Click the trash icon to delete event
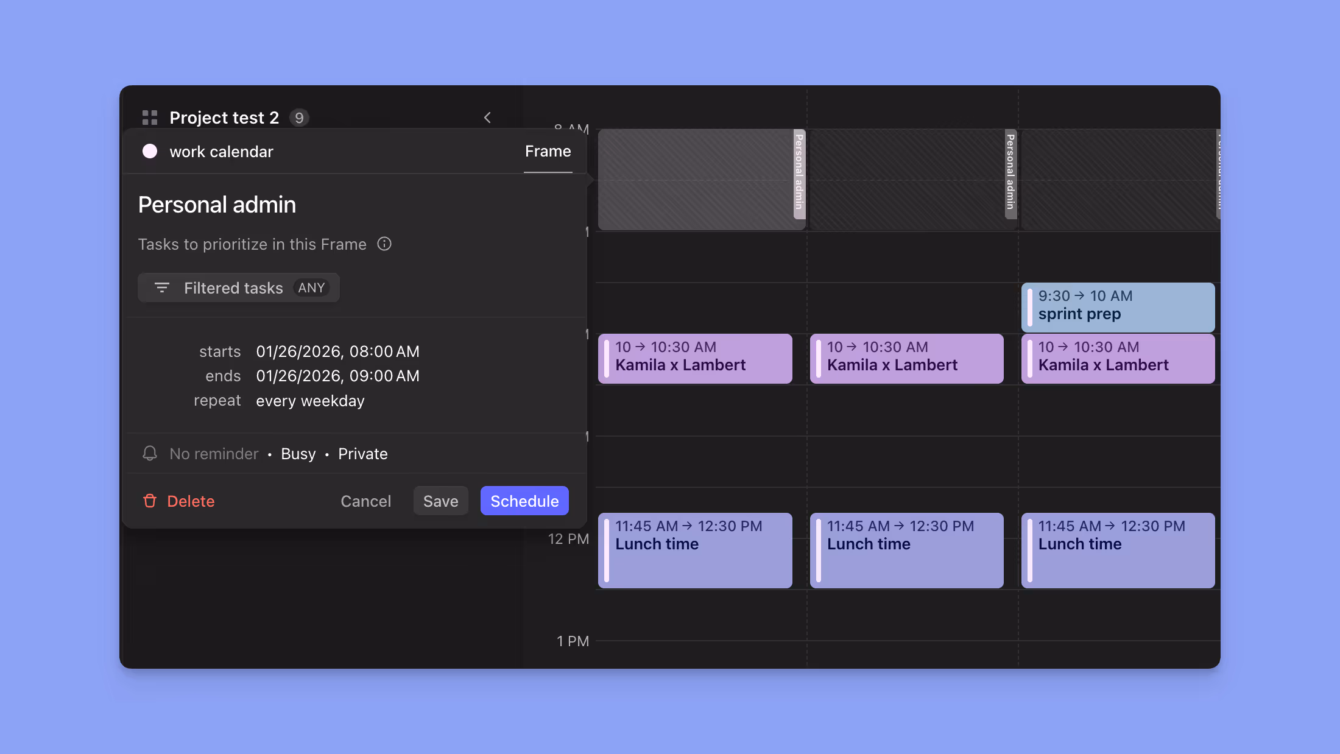 pos(150,501)
